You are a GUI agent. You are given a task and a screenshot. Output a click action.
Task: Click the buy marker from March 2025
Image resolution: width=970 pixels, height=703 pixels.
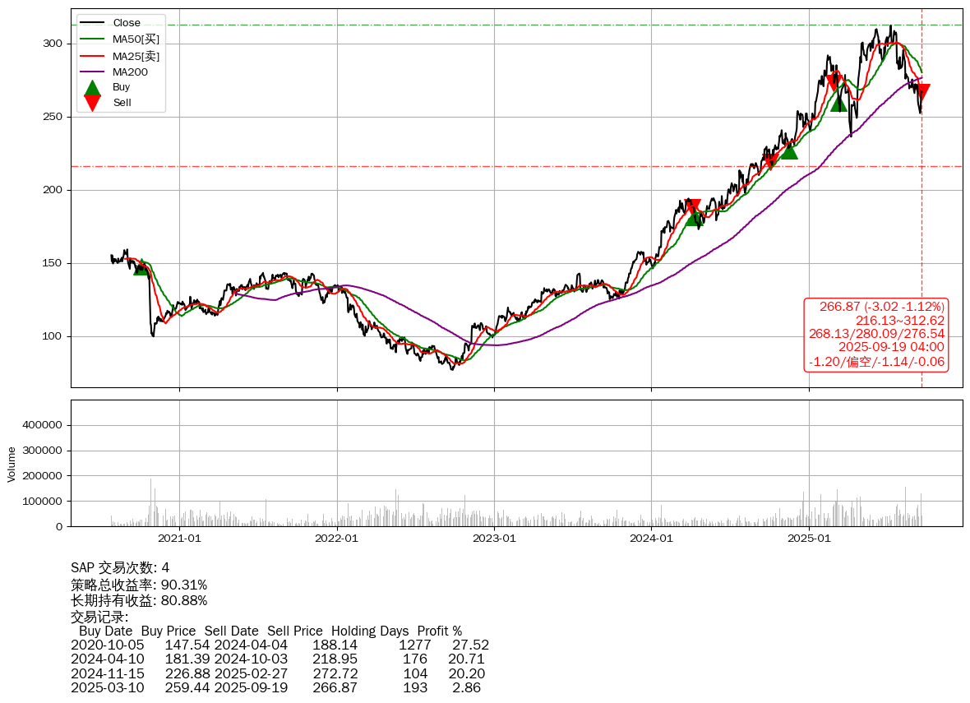coord(838,103)
